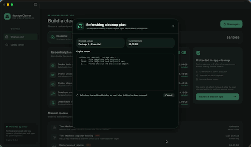251x147 pixels.
Task: Click the Docker unused volumes row title
Action: (72, 145)
